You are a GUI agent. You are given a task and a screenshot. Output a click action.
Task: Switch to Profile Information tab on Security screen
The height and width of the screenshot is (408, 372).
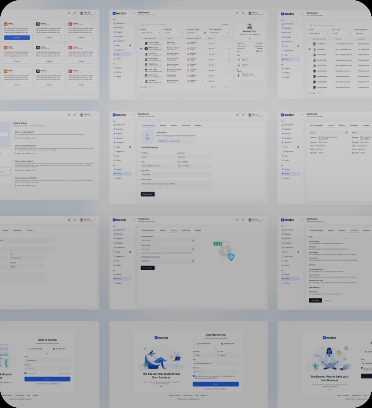tap(148, 230)
